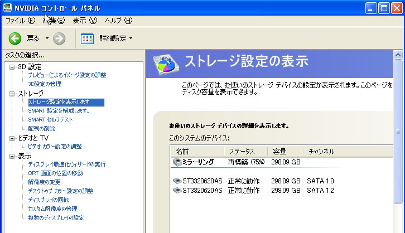Open カスタム解像度の管理 link
Screen dimensions: 405x233
click(x=52, y=208)
